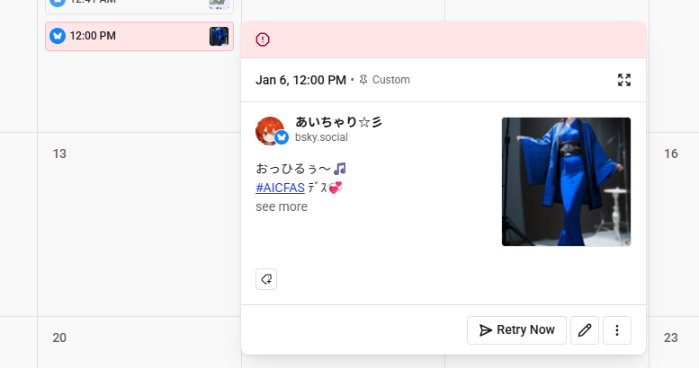Select calendar day 20
Image resolution: width=699 pixels, height=368 pixels.
59,337
